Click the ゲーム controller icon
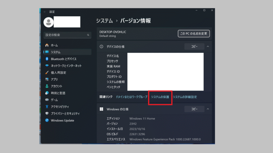Image resolution: width=273 pixels, height=153 pixels. pos(47,100)
